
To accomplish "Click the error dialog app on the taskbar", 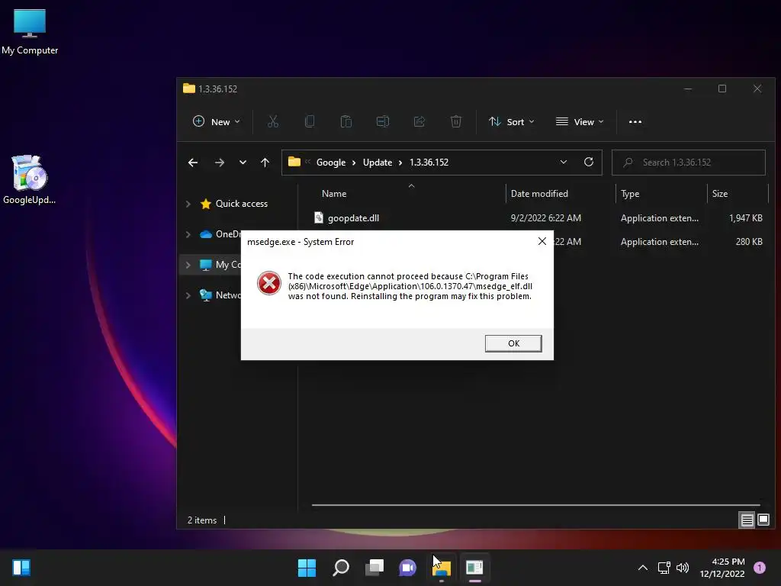I will click(474, 568).
